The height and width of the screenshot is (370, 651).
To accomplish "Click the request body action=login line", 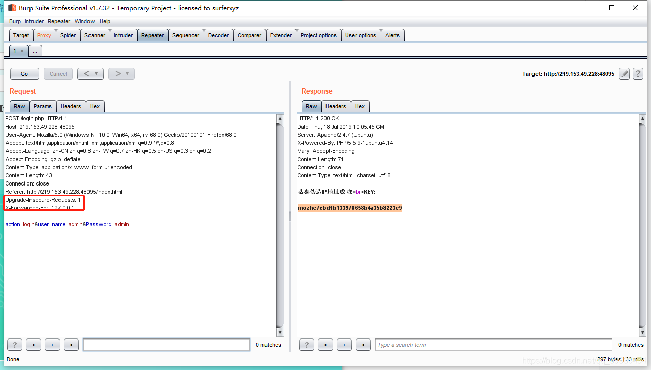I will [67, 224].
